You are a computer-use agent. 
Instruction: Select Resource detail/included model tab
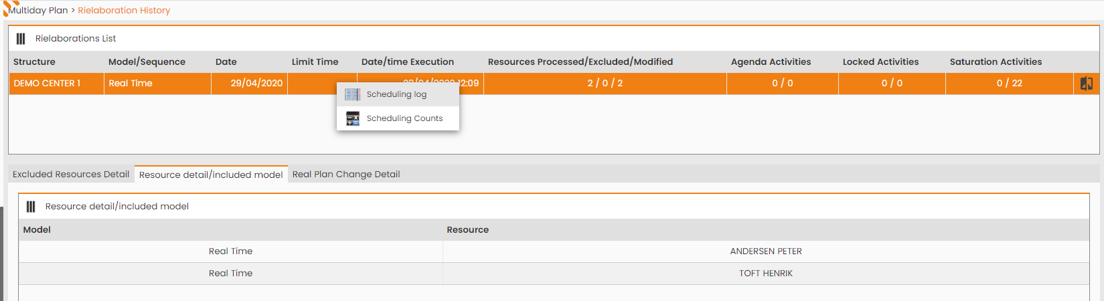pyautogui.click(x=211, y=175)
